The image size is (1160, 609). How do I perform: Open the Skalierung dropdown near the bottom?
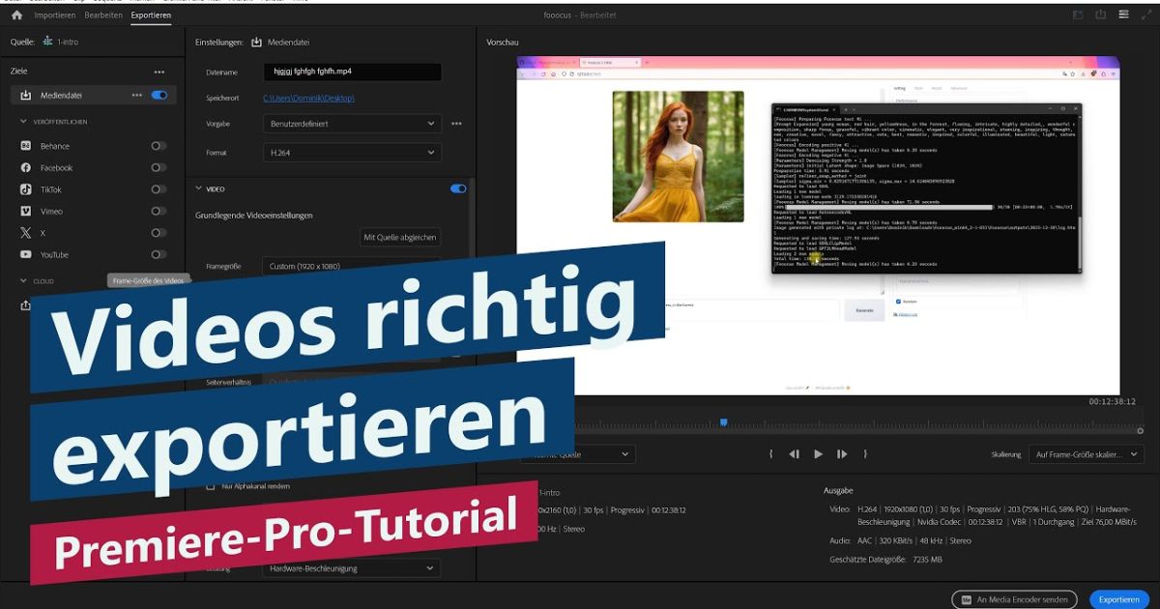(1087, 454)
